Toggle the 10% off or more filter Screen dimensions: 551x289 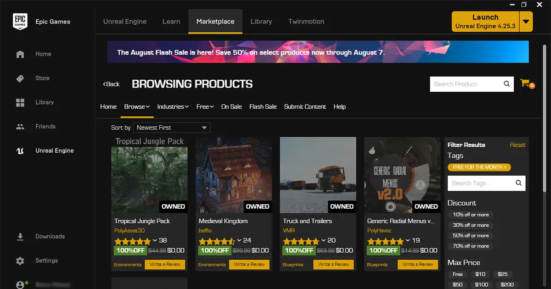tap(471, 215)
